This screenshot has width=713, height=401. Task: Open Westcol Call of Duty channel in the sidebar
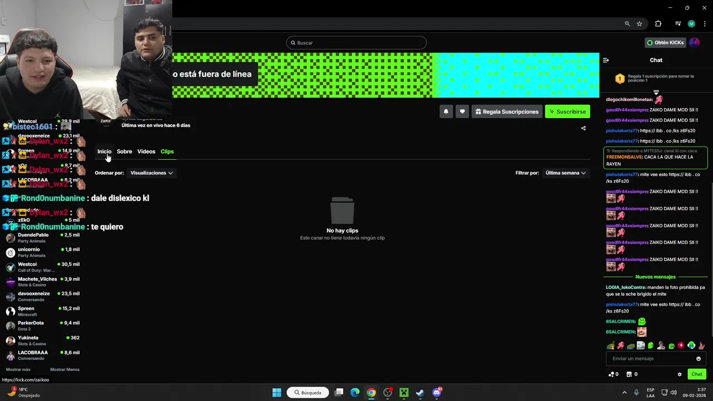pyautogui.click(x=43, y=267)
